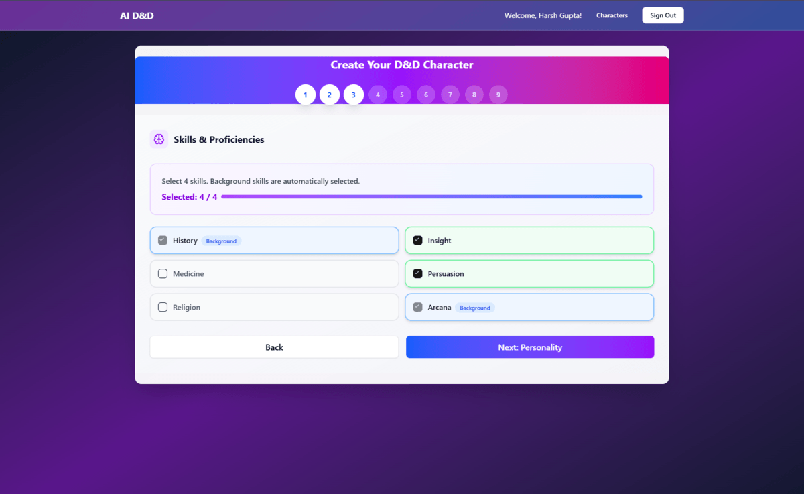Viewport: 804px width, 494px height.
Task: Click the Arcana background skill checkbox
Action: pyautogui.click(x=418, y=307)
